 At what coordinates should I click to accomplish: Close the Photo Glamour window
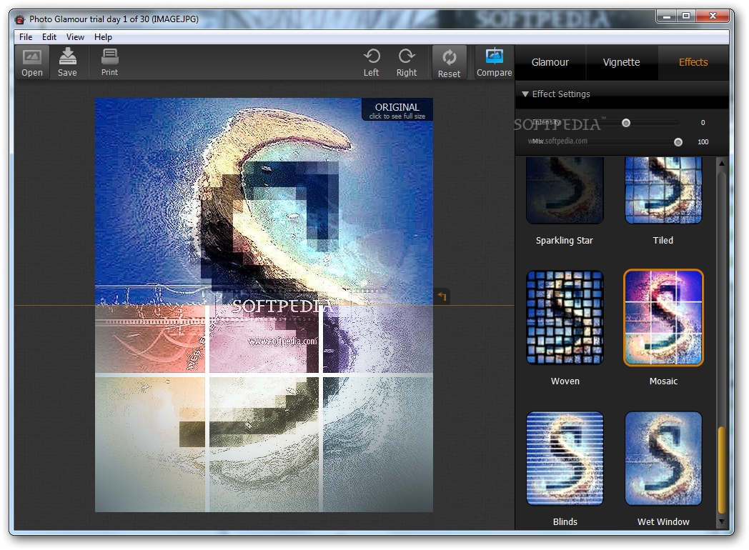click(x=713, y=16)
